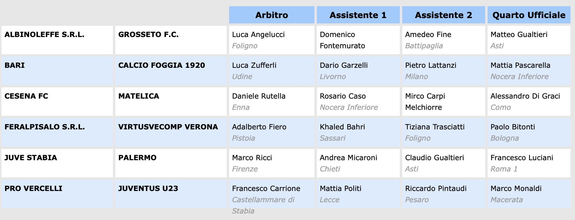
Task: Click the Arbitro column header
Action: click(x=271, y=15)
